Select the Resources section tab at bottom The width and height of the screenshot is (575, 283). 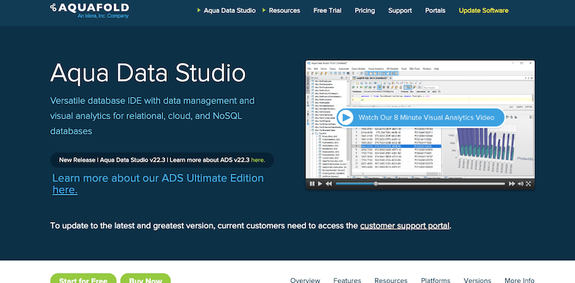391,280
